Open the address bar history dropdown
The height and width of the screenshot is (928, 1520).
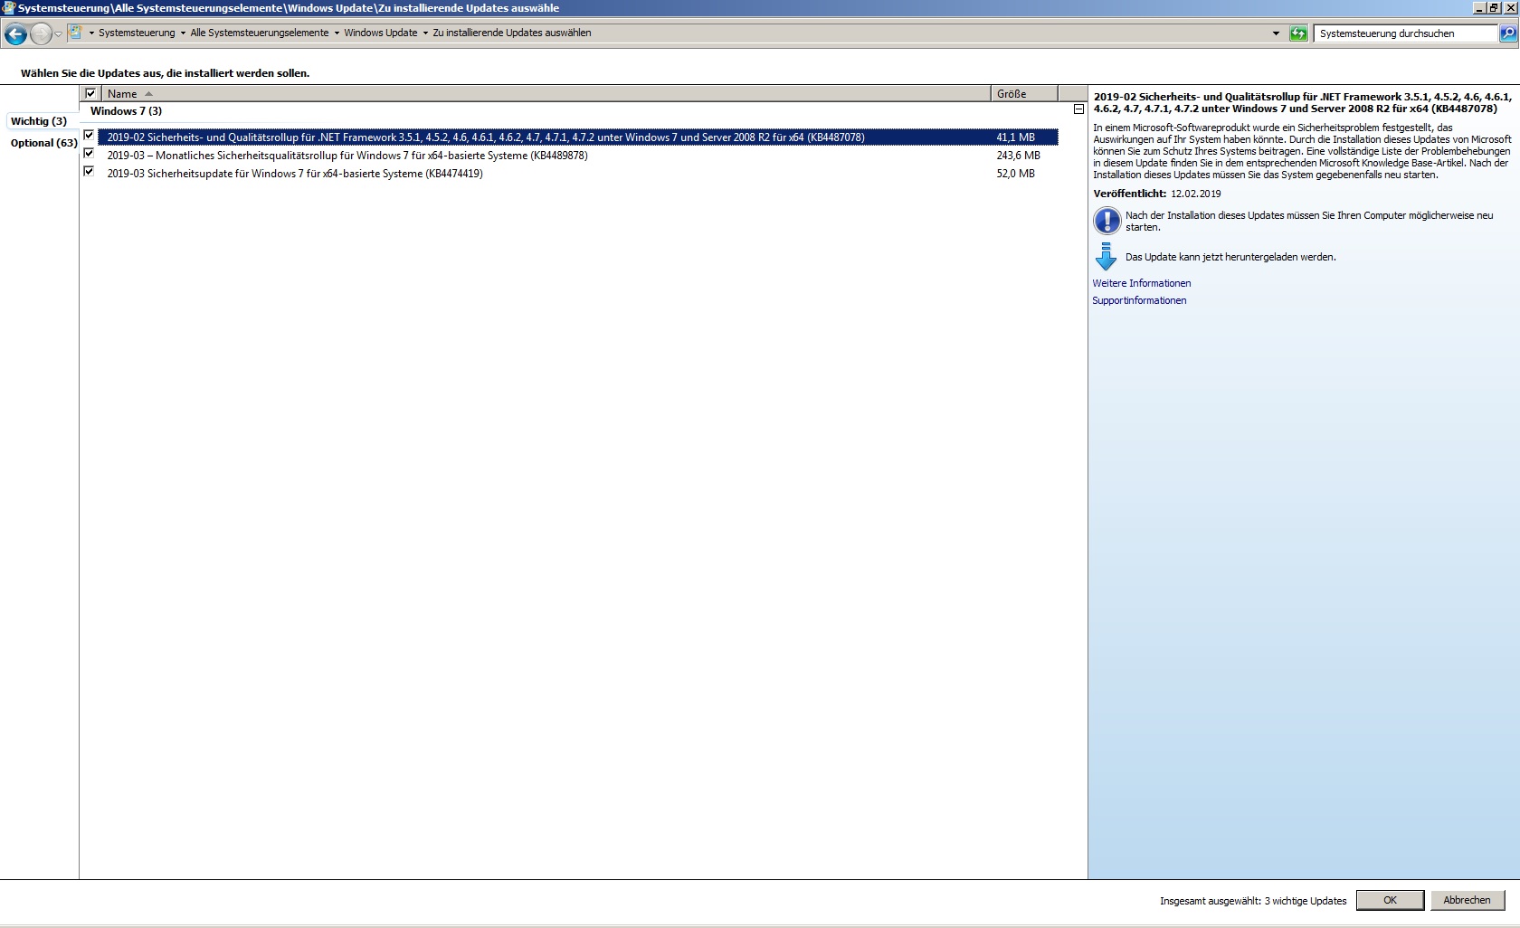(x=1276, y=33)
